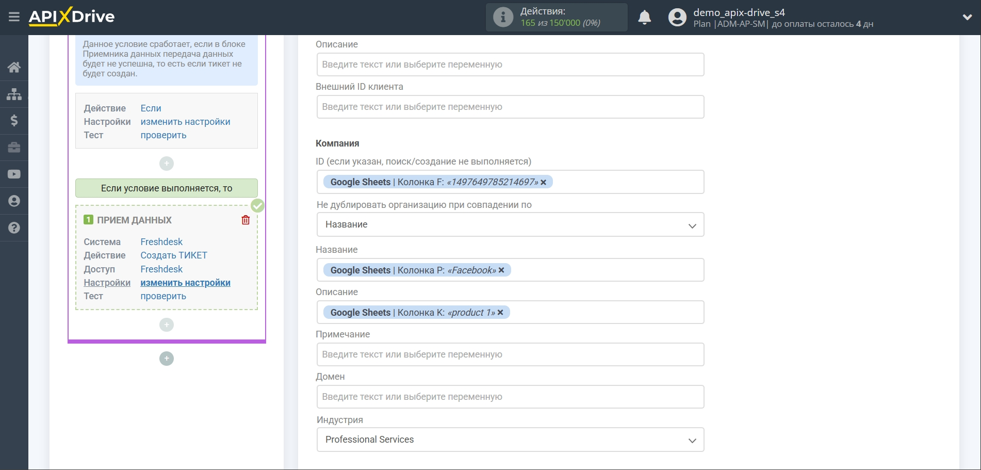The height and width of the screenshot is (470, 981).
Task: Open the hamburger menu
Action: click(x=14, y=17)
